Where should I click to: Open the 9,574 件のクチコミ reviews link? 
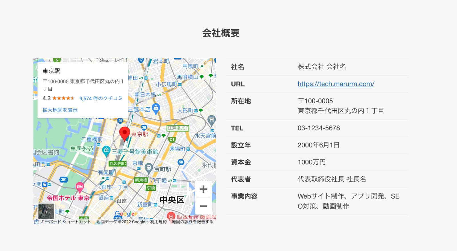[x=101, y=98]
